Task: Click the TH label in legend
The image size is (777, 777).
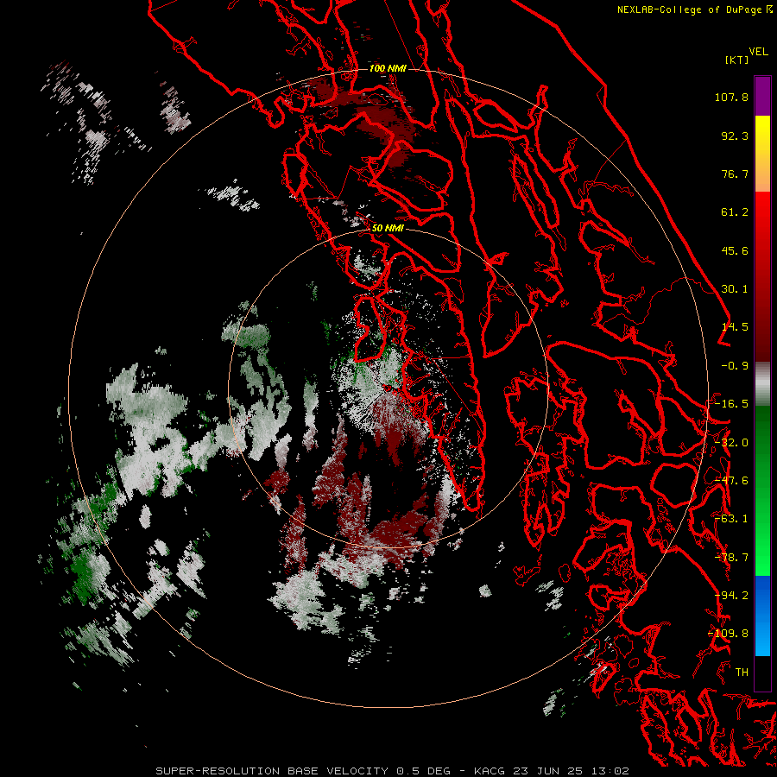Action: coord(742,673)
